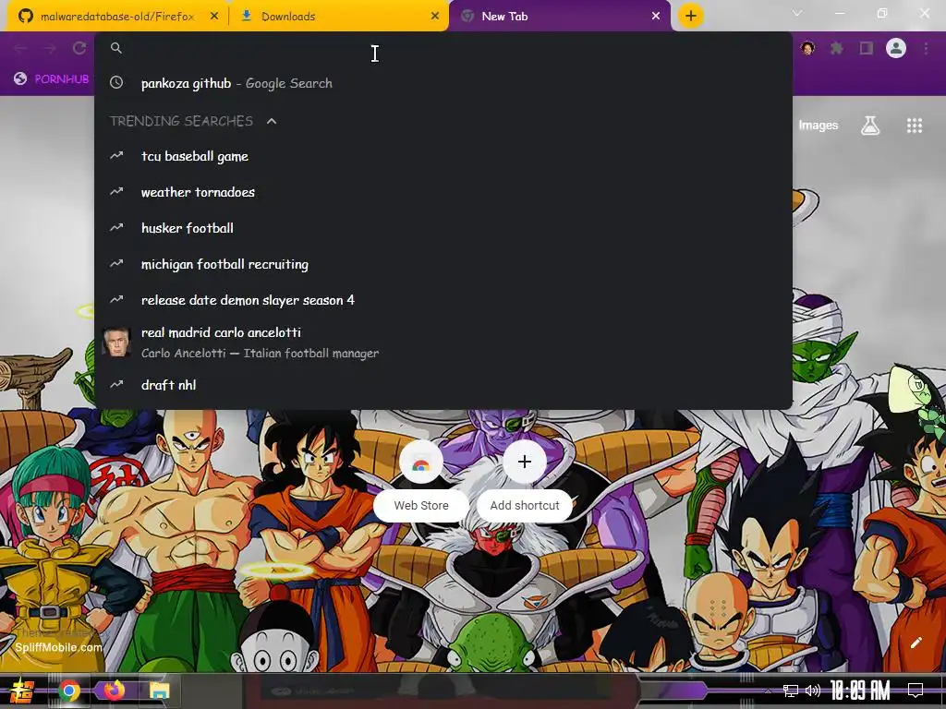Click trending arrow icon beside 'weather tornadoes'
This screenshot has width=946, height=709.
(116, 191)
